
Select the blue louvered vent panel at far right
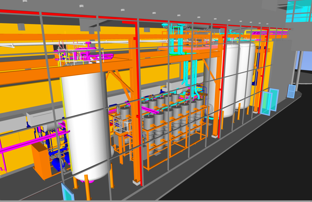click(x=291, y=91)
